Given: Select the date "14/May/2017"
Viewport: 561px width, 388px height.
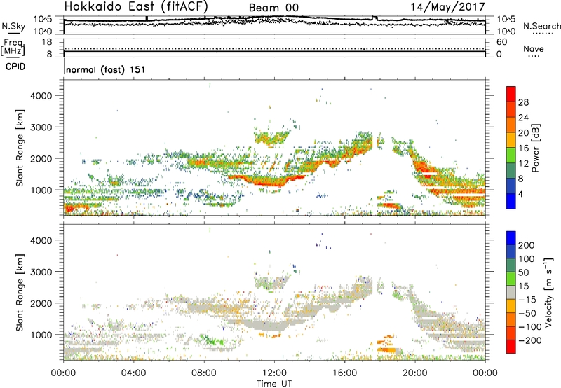Looking at the screenshot, I should [x=447, y=7].
